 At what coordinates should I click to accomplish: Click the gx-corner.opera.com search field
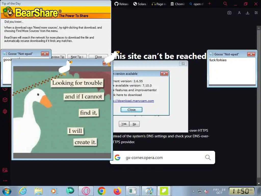point(162,157)
